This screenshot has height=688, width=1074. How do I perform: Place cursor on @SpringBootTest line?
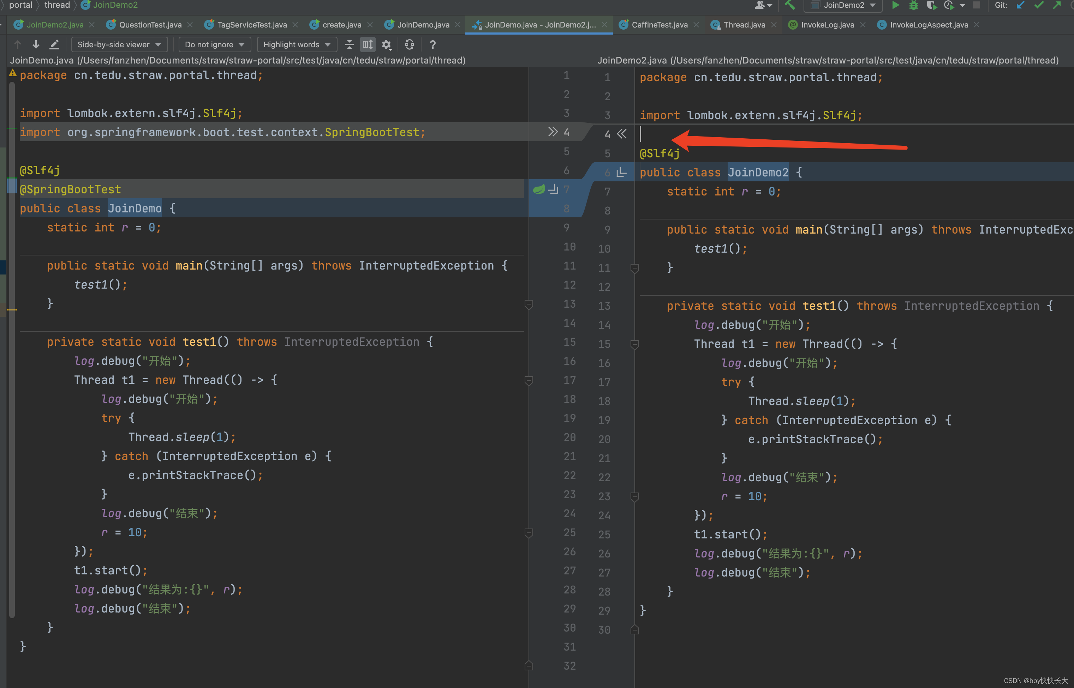point(271,189)
